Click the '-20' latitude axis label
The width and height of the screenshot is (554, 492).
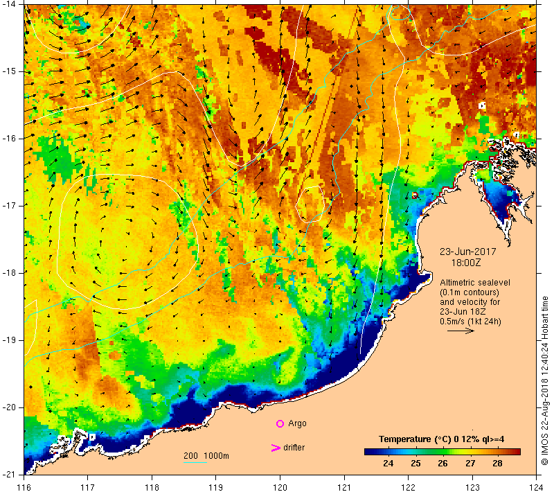point(9,407)
